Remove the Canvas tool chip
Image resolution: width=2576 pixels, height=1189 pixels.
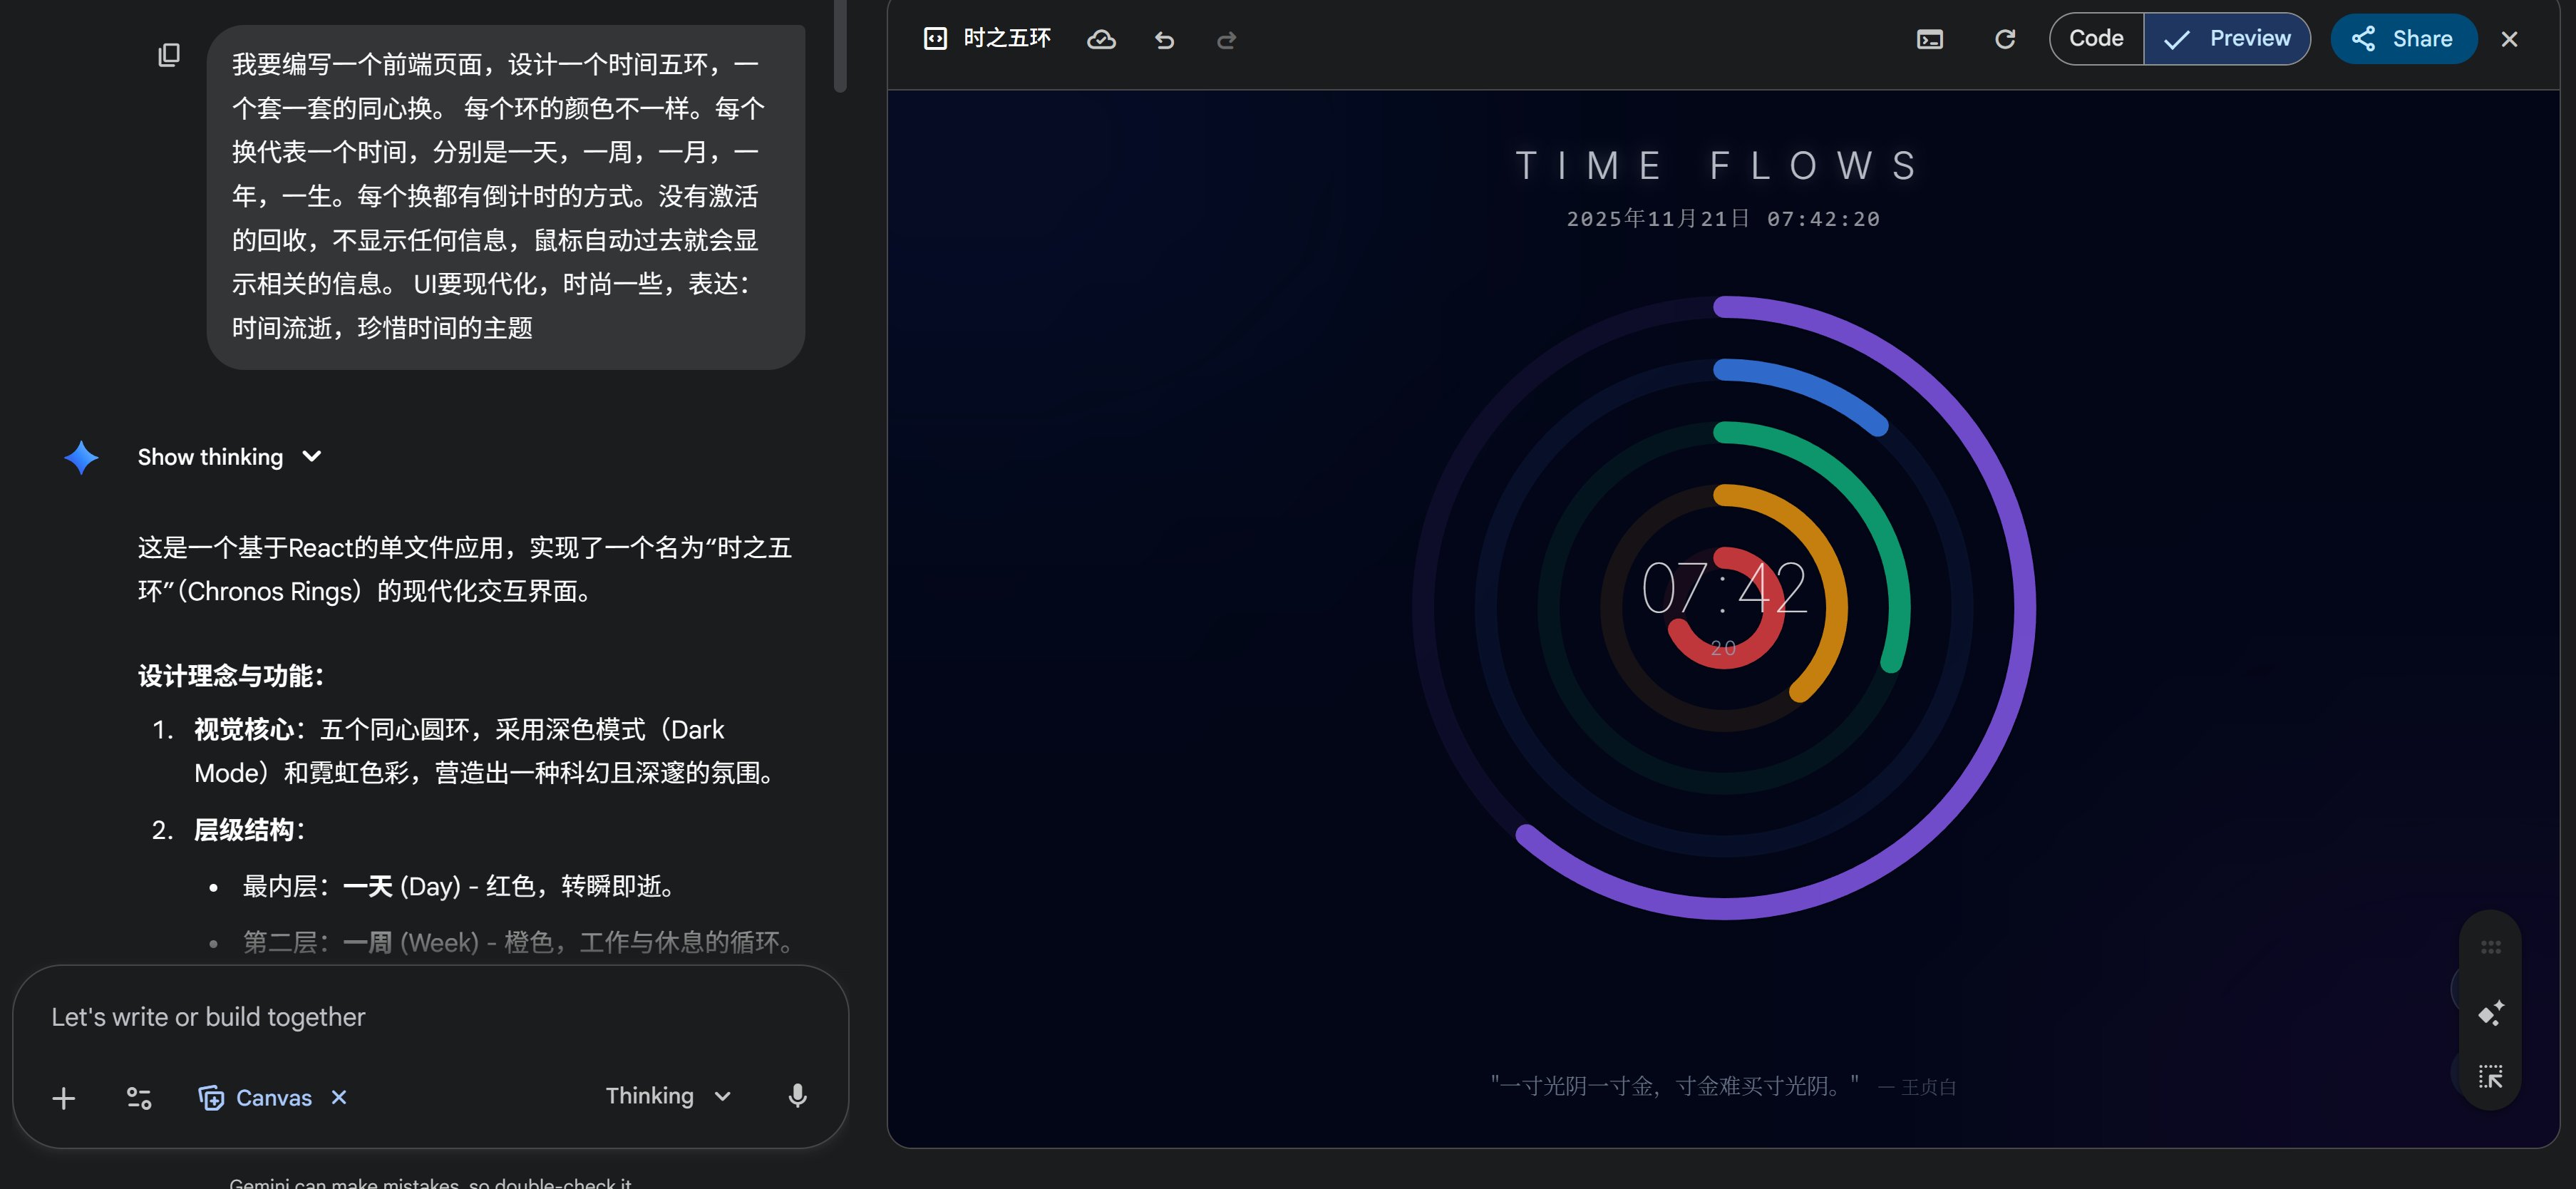pos(339,1097)
